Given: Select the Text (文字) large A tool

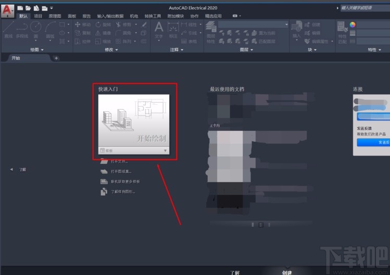Looking at the screenshot, I should tap(159, 30).
